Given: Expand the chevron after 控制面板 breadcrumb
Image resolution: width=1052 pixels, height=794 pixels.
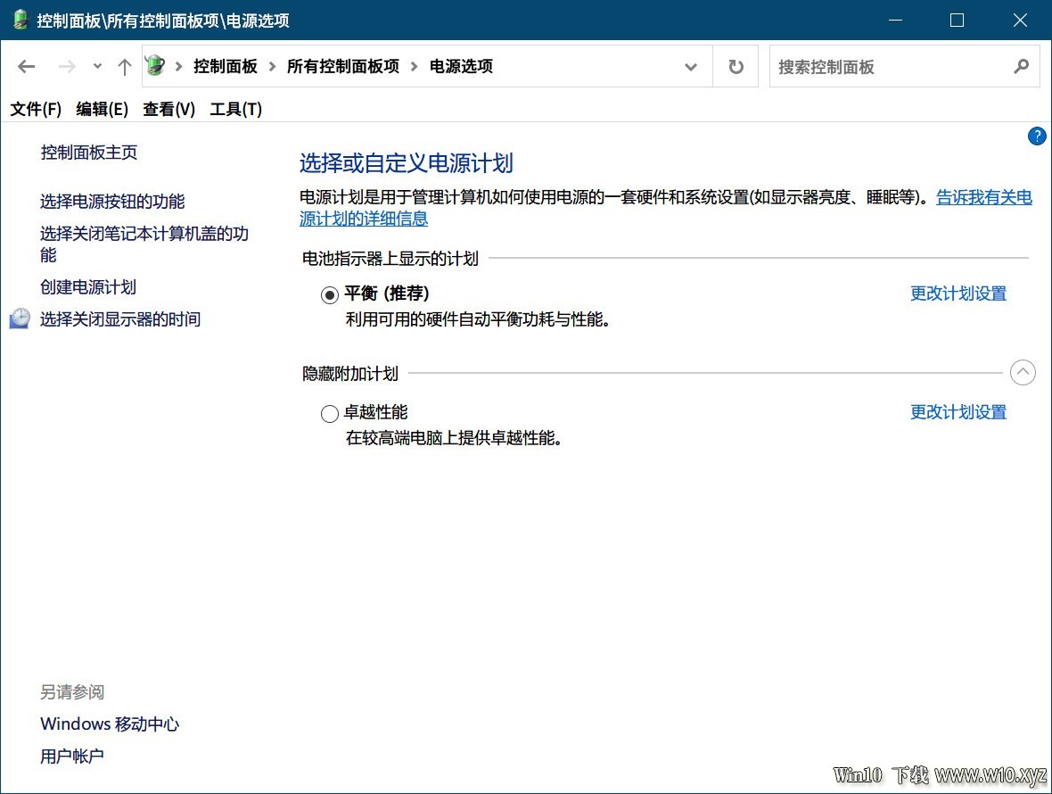Looking at the screenshot, I should point(272,66).
